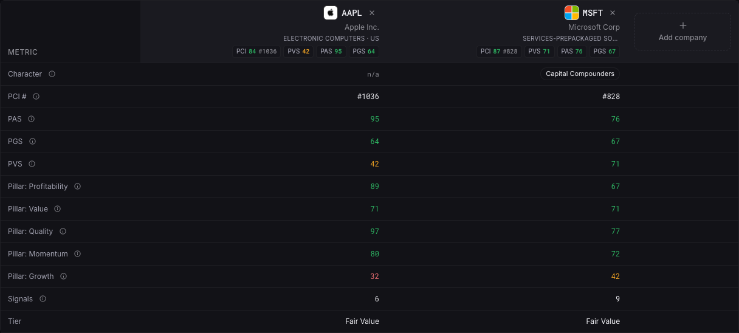Remove MSFT from the comparison

tap(613, 13)
